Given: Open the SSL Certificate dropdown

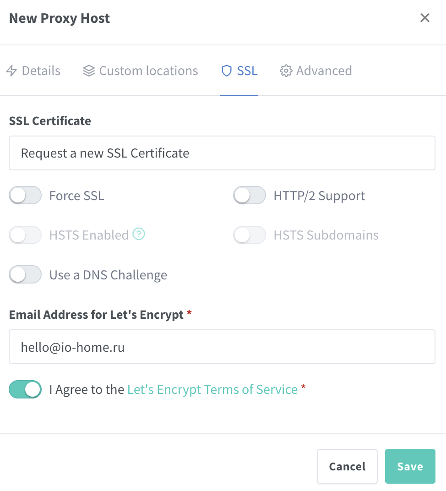Looking at the screenshot, I should coord(222,153).
